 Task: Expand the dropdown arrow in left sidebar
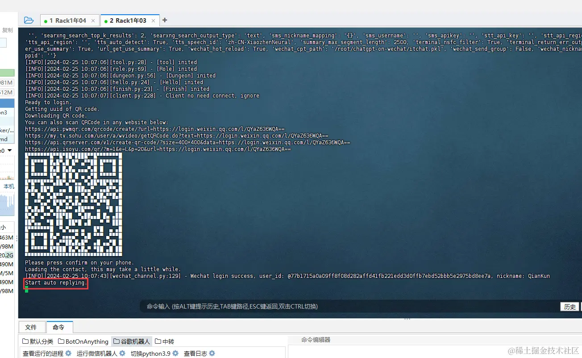9,151
